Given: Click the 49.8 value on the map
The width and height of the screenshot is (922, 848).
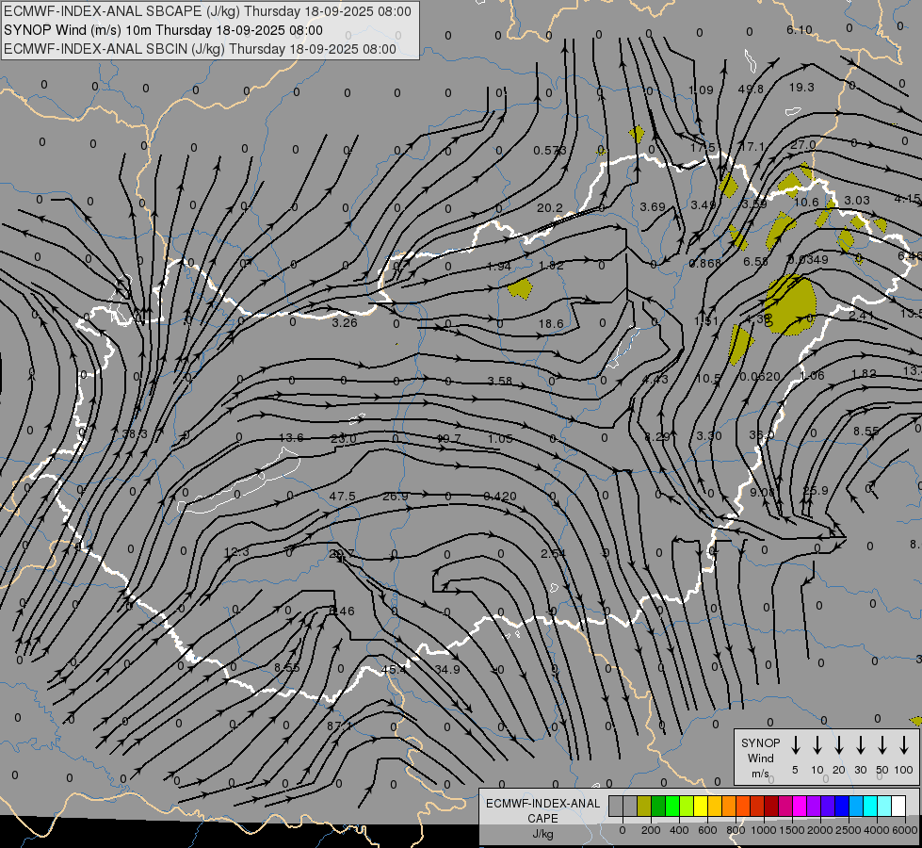Looking at the screenshot, I should tap(751, 89).
